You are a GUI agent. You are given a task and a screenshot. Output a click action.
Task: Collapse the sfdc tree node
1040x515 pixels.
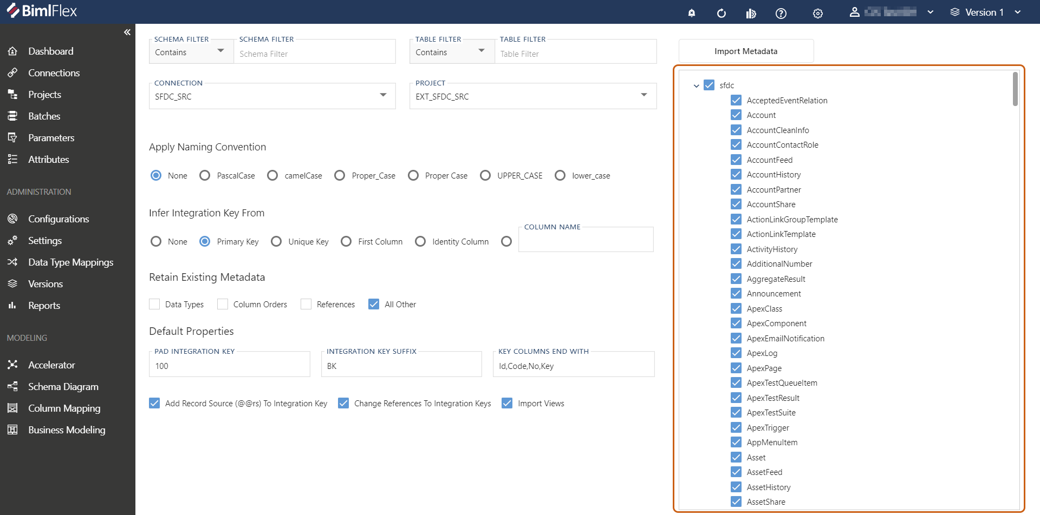pos(696,85)
